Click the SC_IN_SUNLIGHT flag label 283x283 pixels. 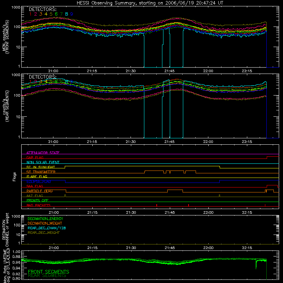[x=41, y=167]
